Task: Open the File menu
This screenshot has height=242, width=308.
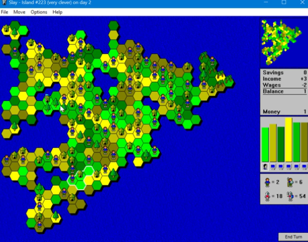Action: tap(5, 12)
